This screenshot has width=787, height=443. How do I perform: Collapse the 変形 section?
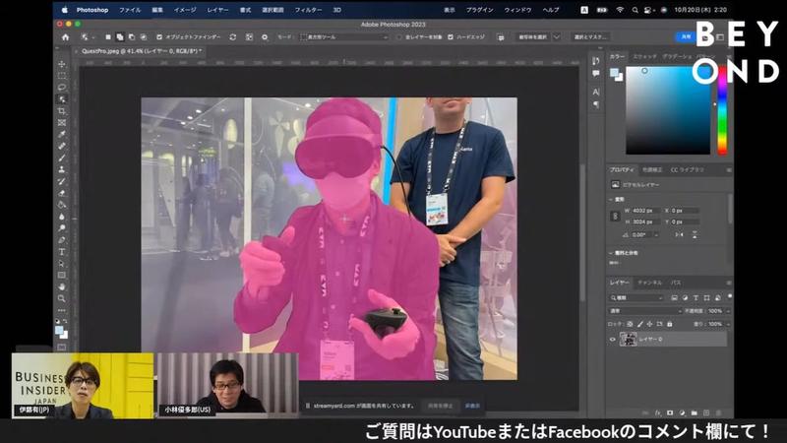click(611, 200)
